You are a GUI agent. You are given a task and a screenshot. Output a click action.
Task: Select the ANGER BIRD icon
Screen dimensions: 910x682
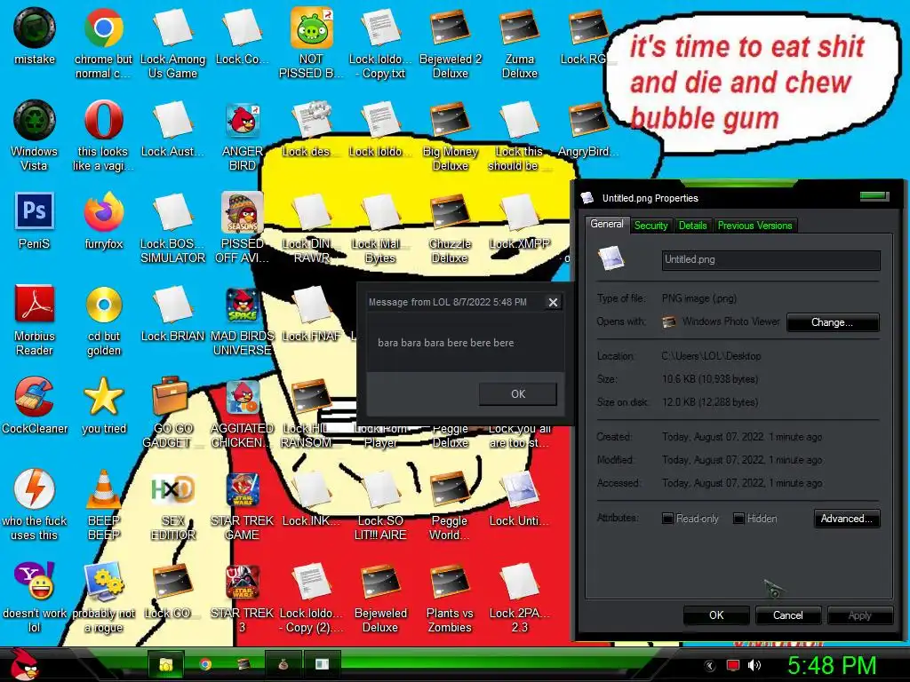[242, 120]
